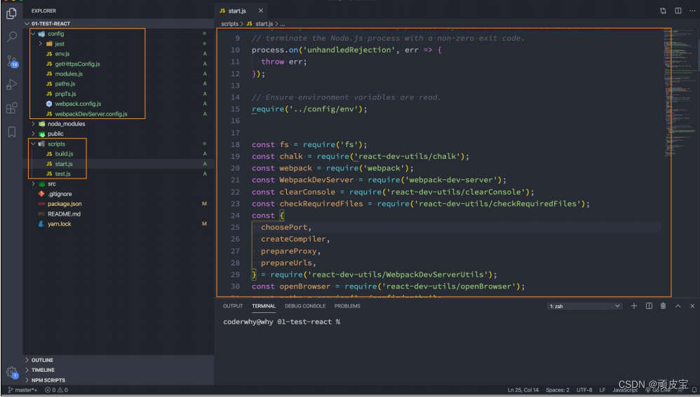Maximize the panel with up chevron

678,306
